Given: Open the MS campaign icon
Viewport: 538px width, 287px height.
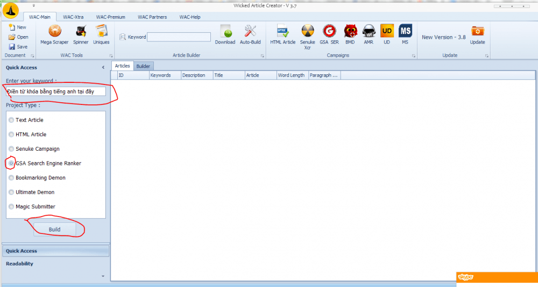Looking at the screenshot, I should click(x=405, y=34).
